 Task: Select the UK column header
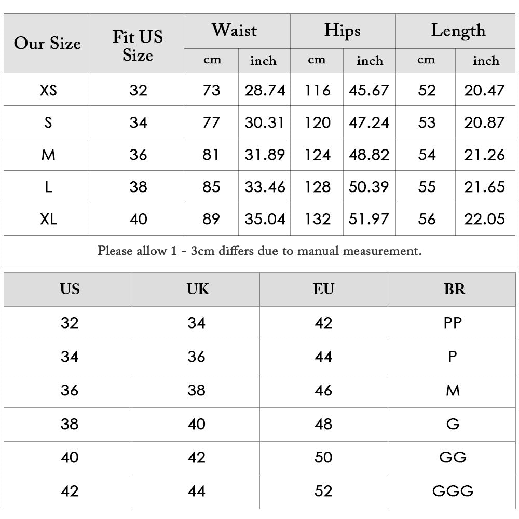click(x=198, y=289)
